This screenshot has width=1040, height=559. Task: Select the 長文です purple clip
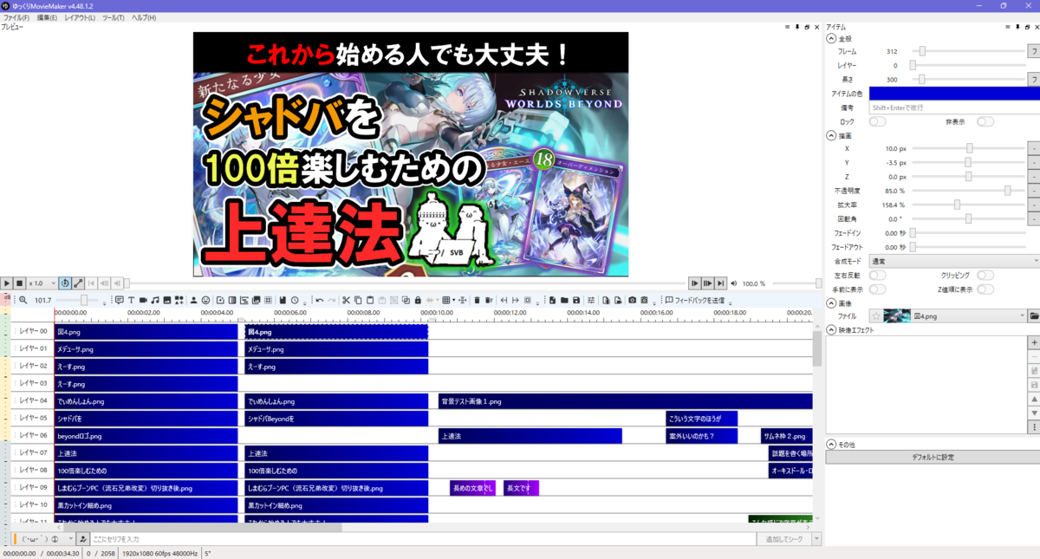pos(521,488)
